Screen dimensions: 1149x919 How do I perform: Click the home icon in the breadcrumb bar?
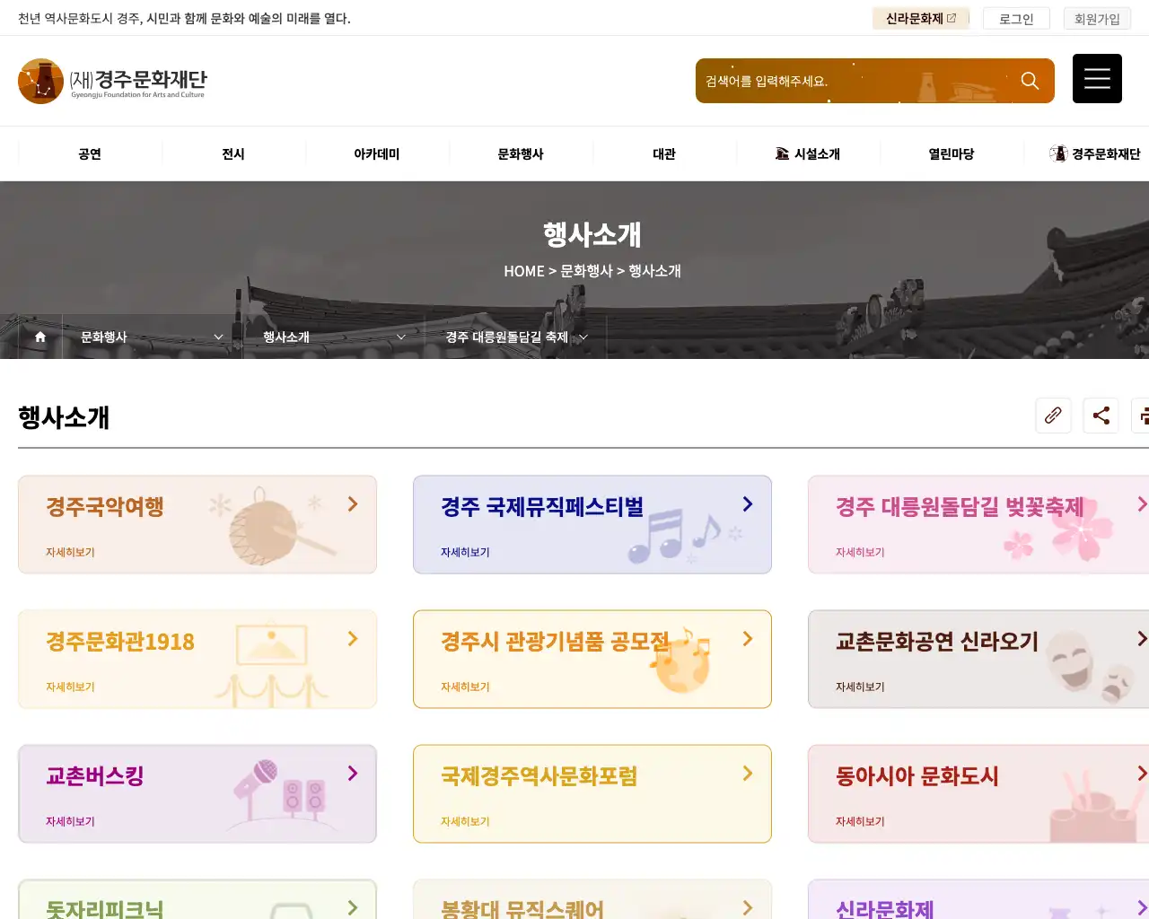[x=39, y=337]
